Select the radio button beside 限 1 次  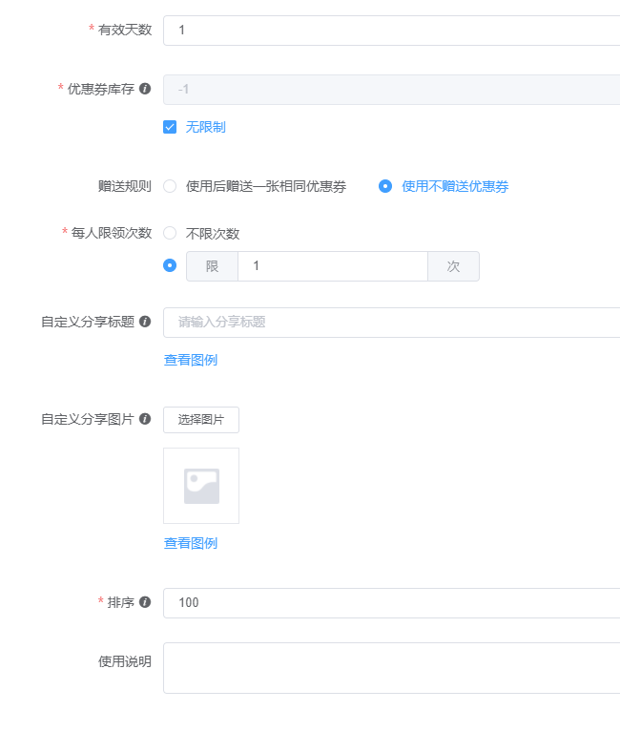(170, 266)
